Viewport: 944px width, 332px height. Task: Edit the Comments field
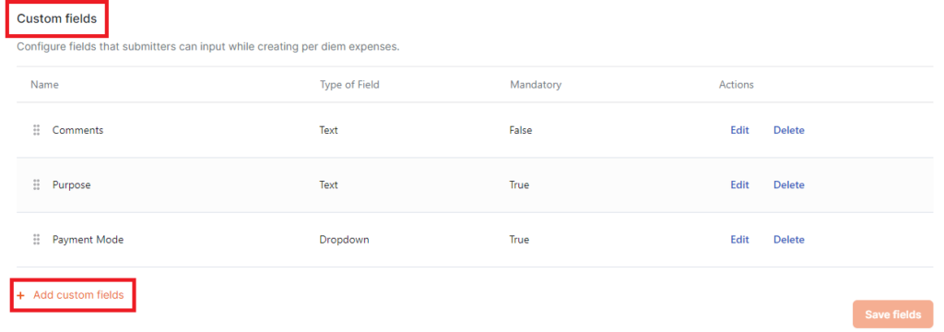(x=739, y=130)
